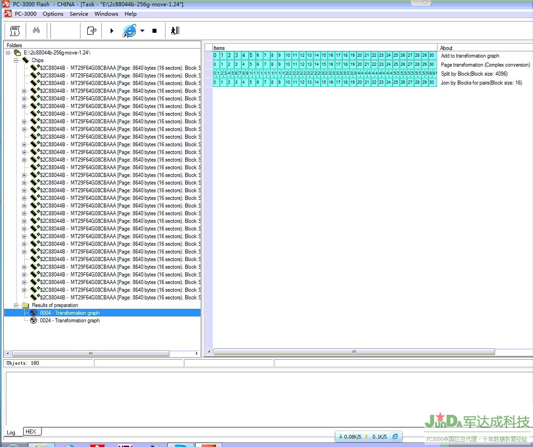The width and height of the screenshot is (533, 447).
Task: Open the dropdown arrow next to play button
Action: point(142,31)
